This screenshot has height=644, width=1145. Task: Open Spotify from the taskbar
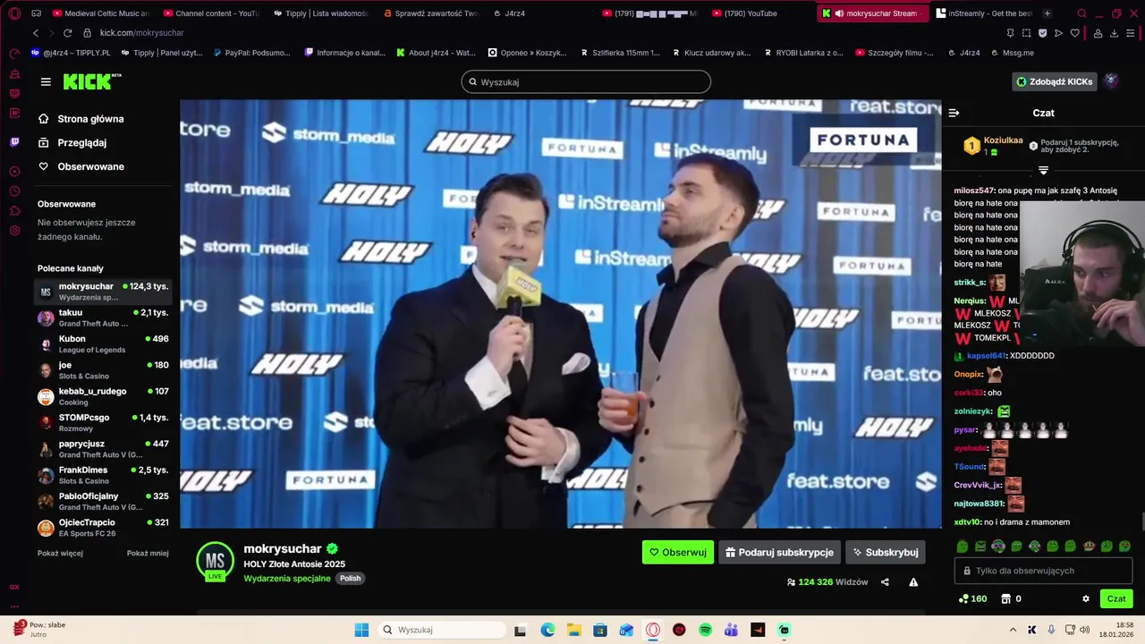point(705,630)
